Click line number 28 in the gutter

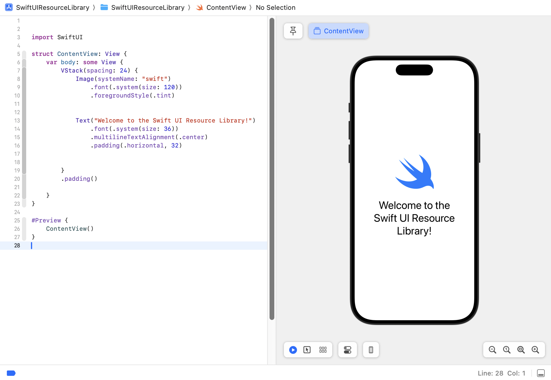click(17, 245)
